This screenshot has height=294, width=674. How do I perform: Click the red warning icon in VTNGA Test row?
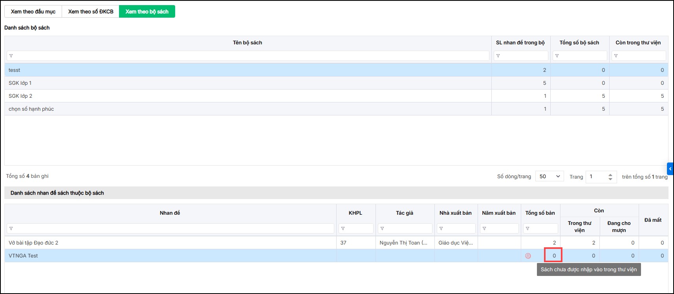point(528,256)
